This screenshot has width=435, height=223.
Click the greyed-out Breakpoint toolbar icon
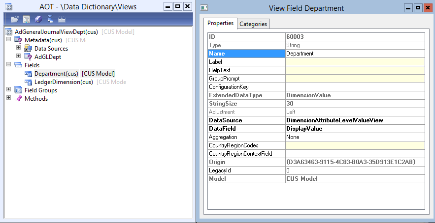[62, 19]
